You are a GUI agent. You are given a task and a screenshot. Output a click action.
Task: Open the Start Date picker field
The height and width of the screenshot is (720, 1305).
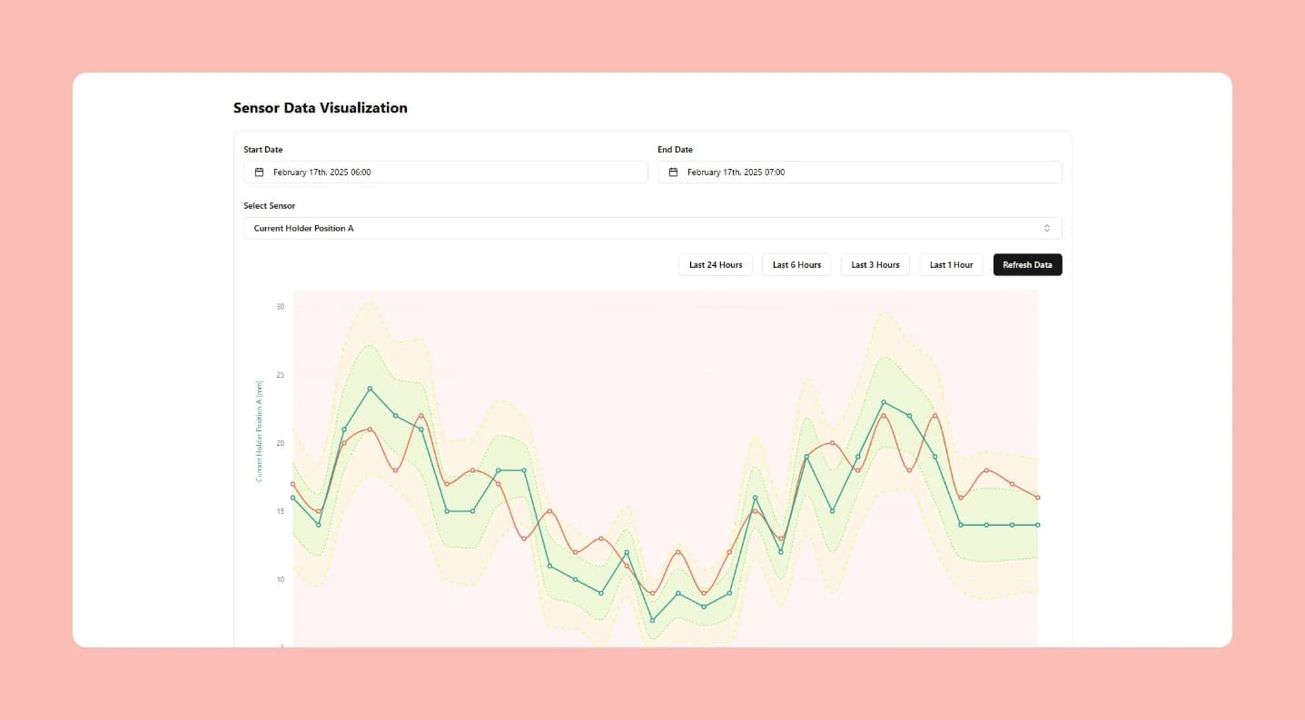pos(445,172)
